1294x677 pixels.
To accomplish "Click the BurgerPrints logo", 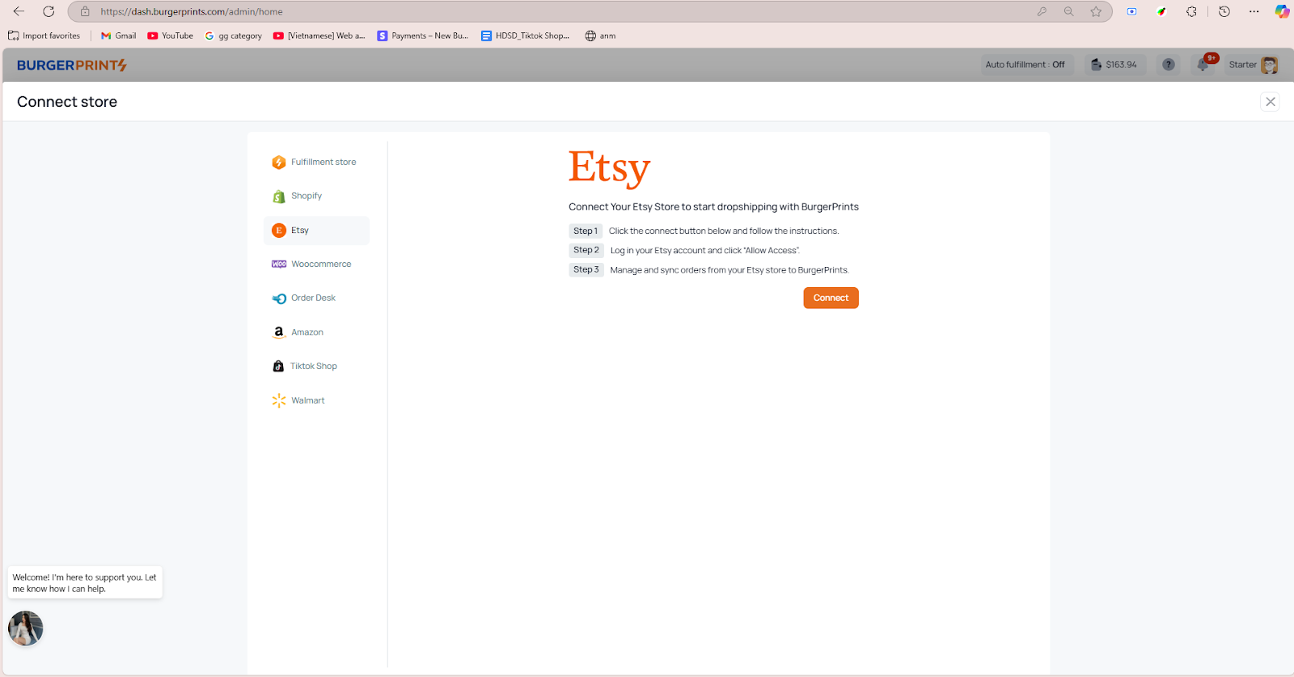I will pos(72,65).
